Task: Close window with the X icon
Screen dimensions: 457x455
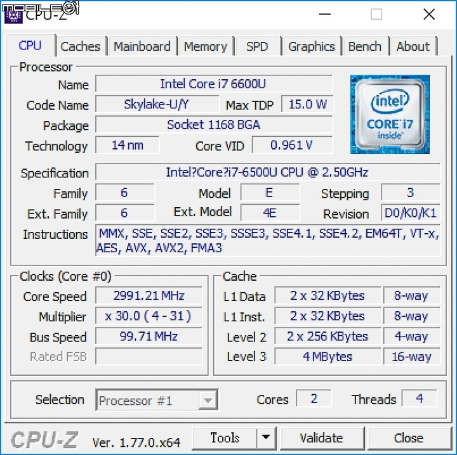Action: (x=429, y=14)
